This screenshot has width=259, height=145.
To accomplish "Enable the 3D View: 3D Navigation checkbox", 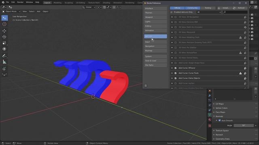I will (175, 17).
